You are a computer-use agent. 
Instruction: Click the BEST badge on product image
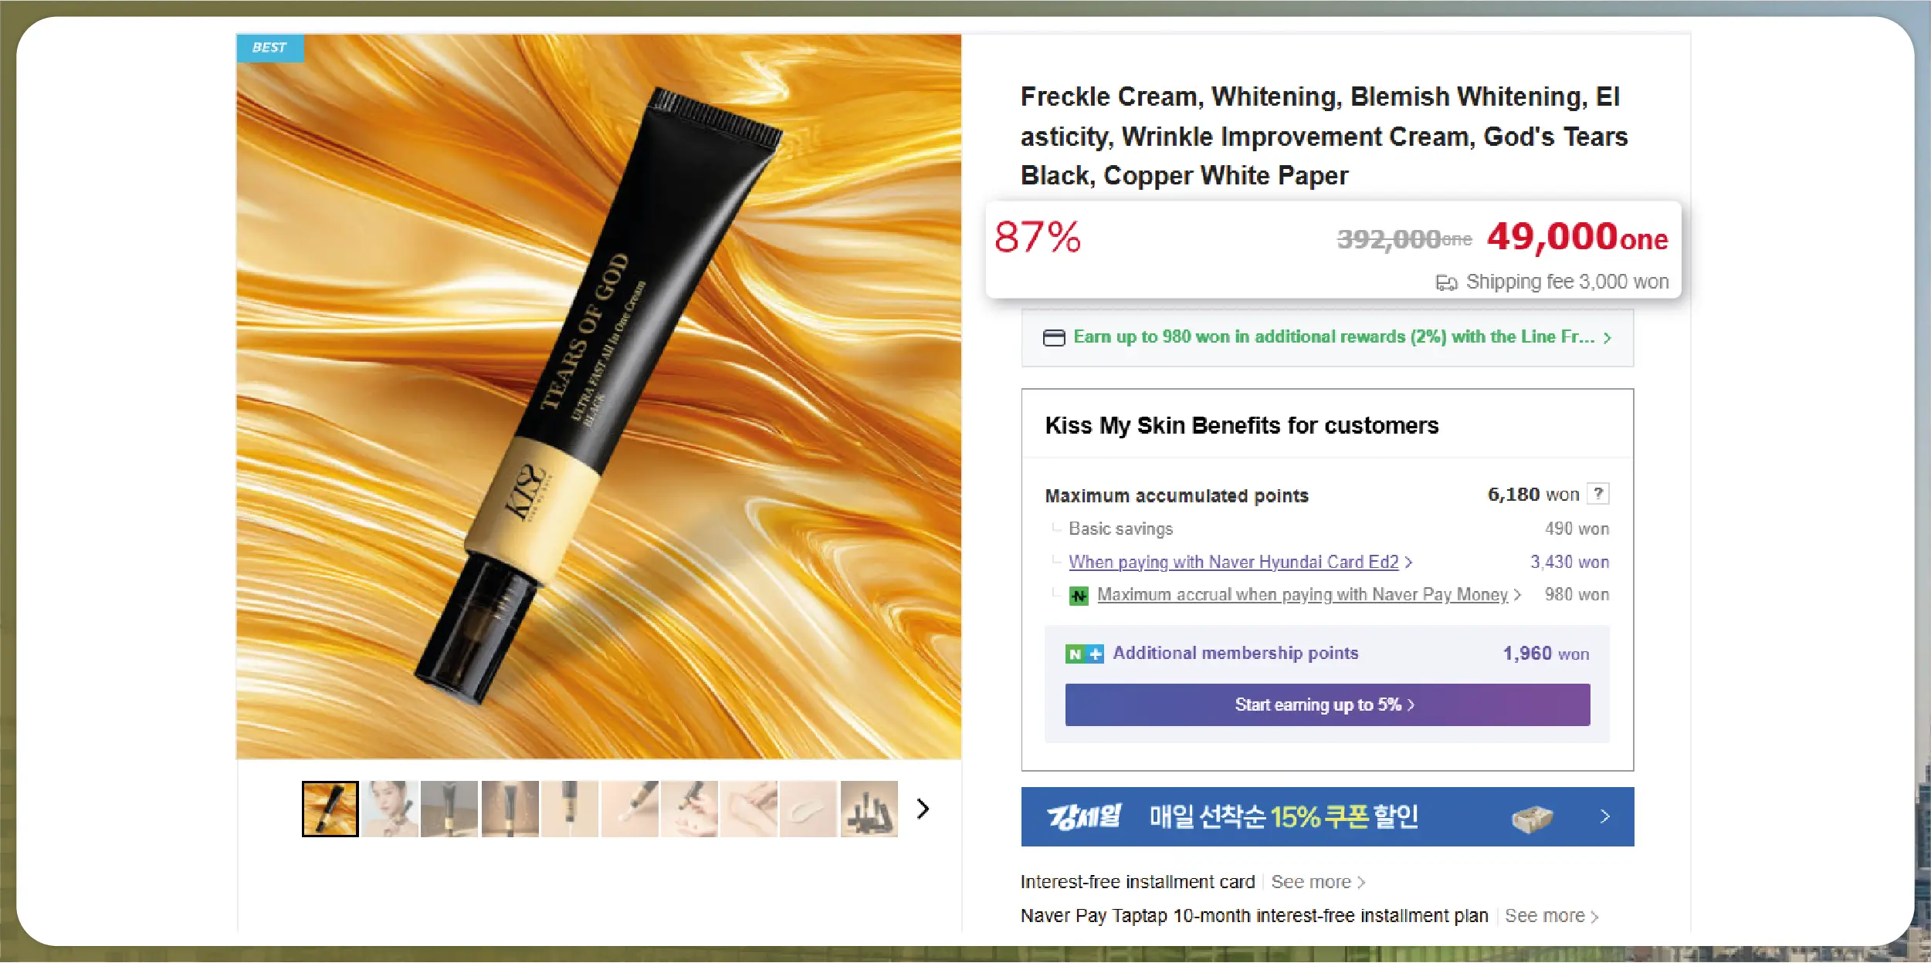coord(269,48)
